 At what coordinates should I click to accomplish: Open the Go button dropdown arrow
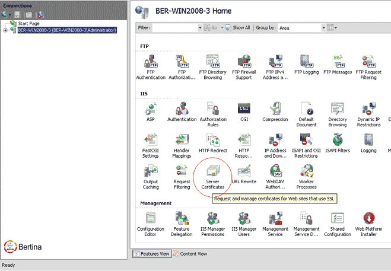coord(222,28)
